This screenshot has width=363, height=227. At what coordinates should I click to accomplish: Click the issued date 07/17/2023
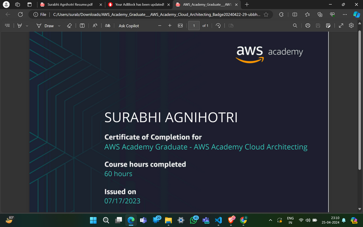[122, 201]
